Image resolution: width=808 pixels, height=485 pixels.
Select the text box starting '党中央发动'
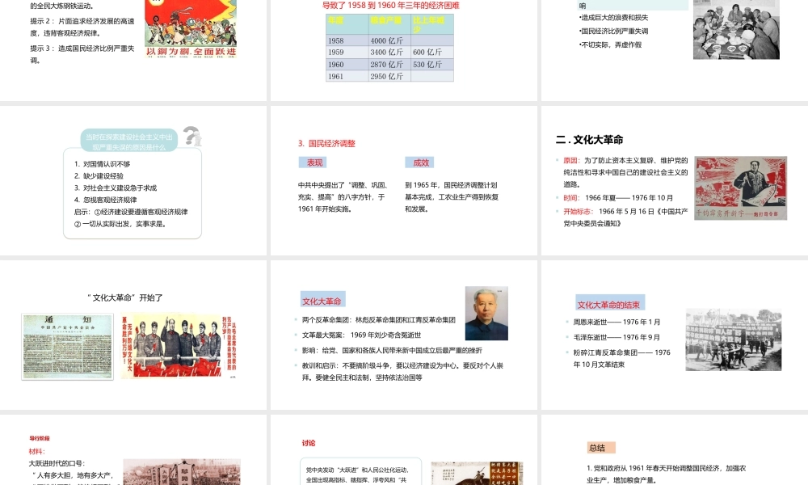[360, 471]
